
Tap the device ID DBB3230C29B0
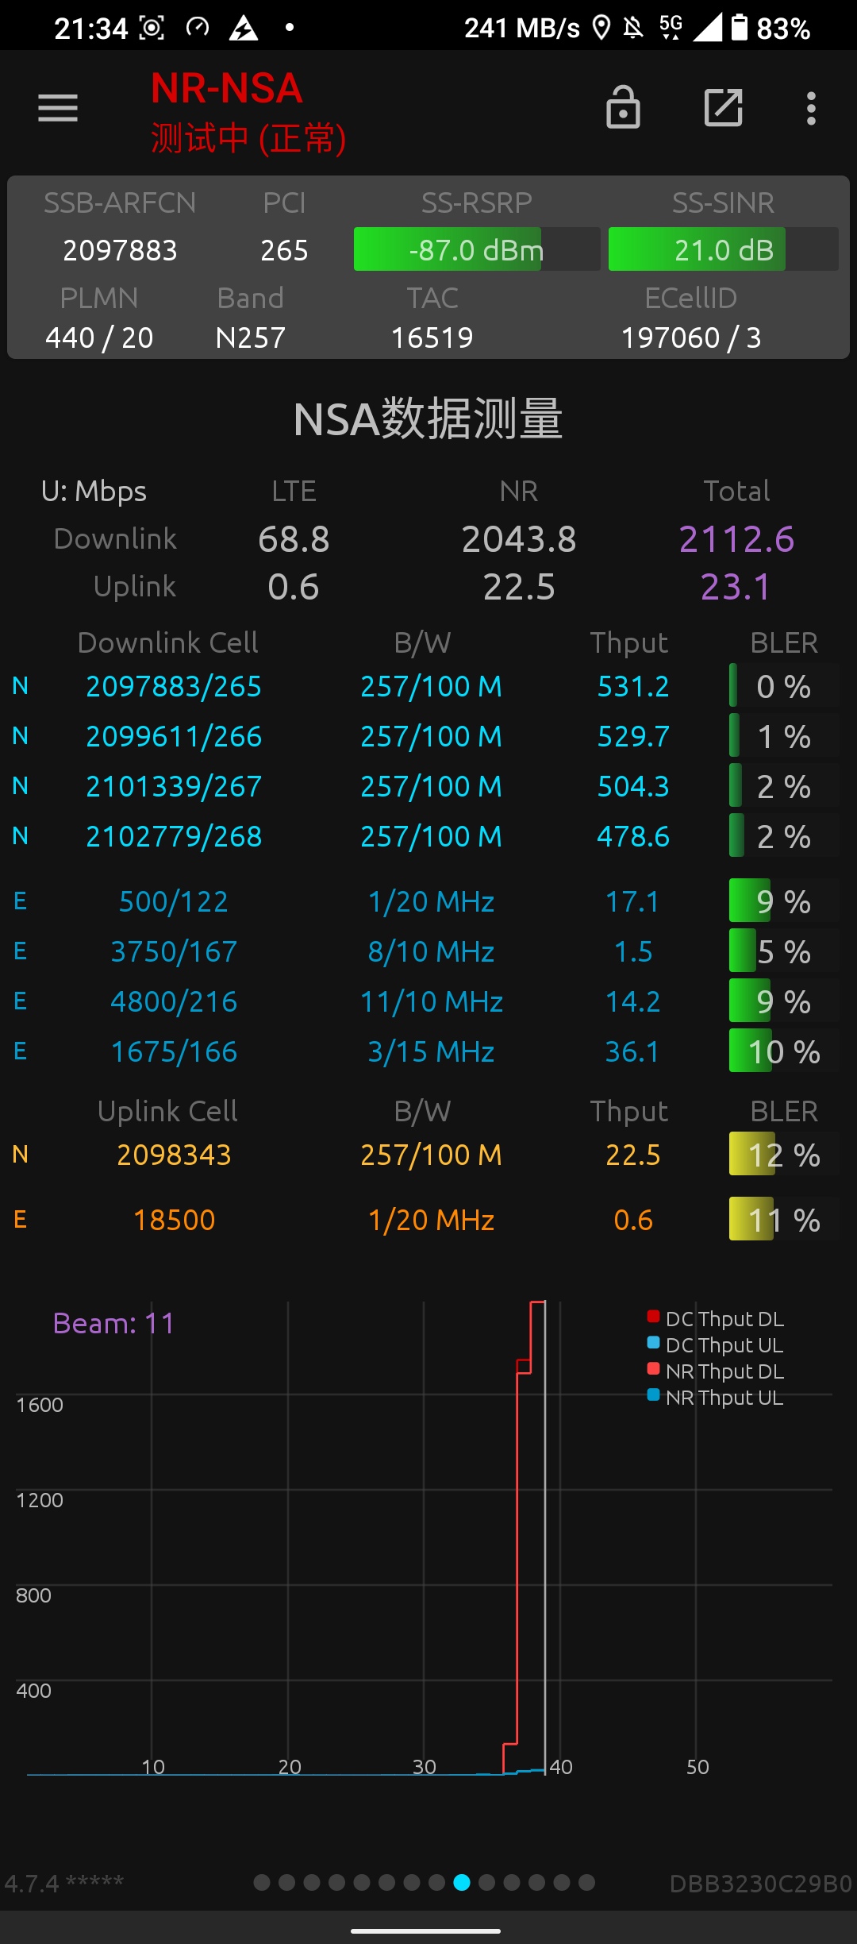tap(760, 1884)
